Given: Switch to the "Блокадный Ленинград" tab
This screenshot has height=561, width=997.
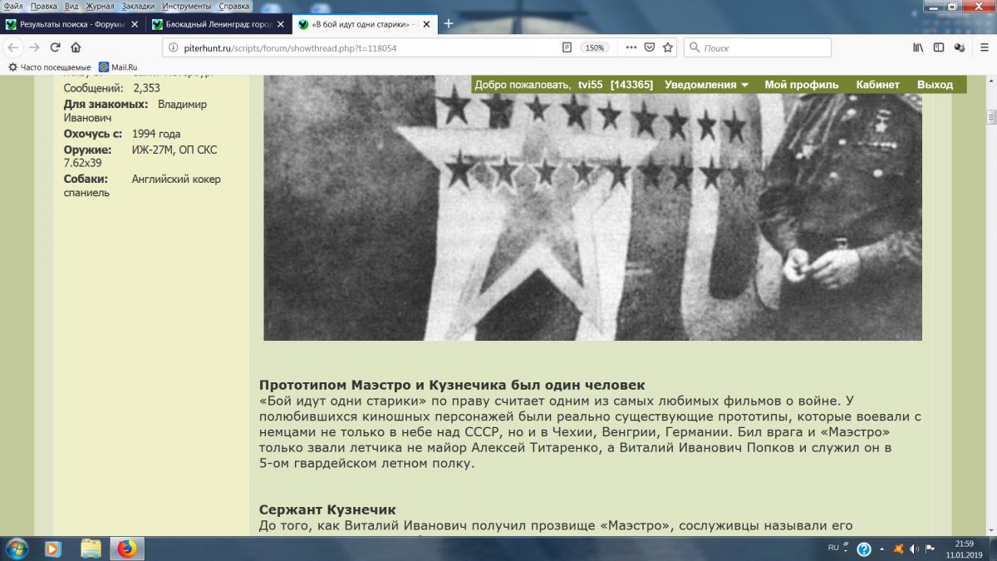Looking at the screenshot, I should tap(219, 23).
